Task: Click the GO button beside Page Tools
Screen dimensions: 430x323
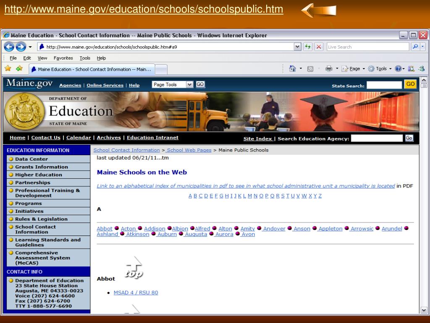Action: pos(200,84)
